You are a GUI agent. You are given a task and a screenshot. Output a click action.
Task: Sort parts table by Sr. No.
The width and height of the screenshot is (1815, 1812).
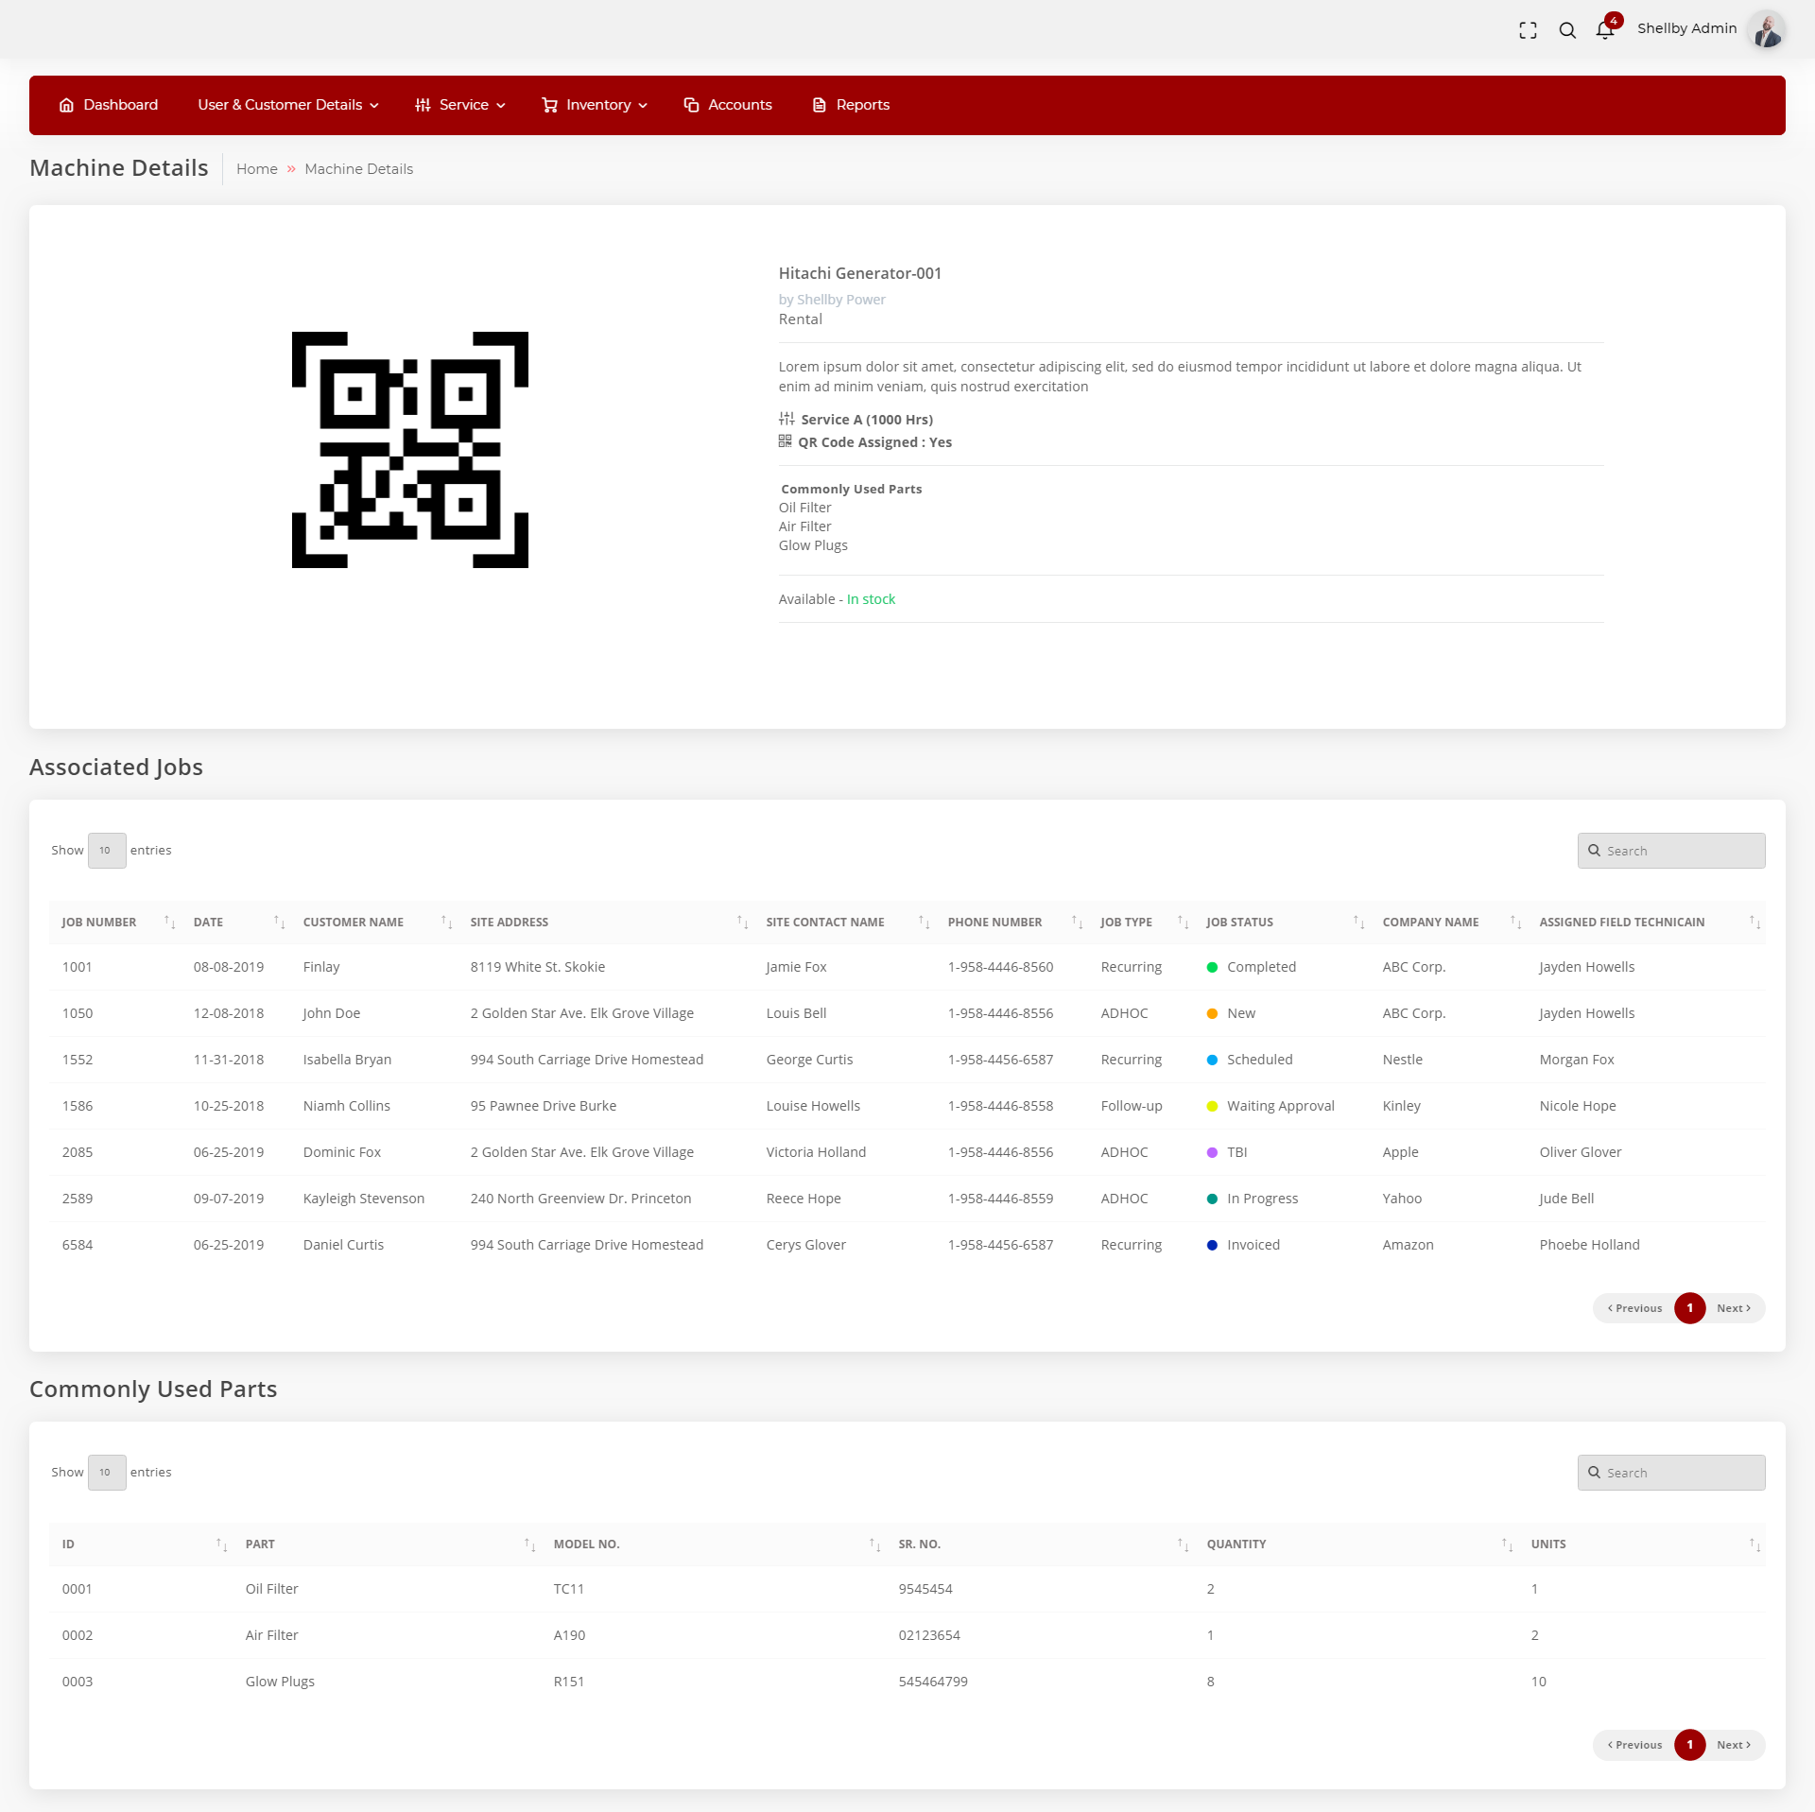(x=1041, y=1545)
